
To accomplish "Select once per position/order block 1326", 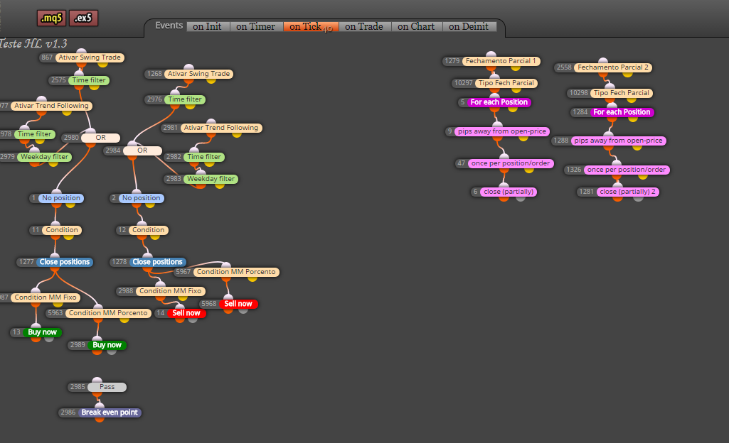I will pos(627,170).
